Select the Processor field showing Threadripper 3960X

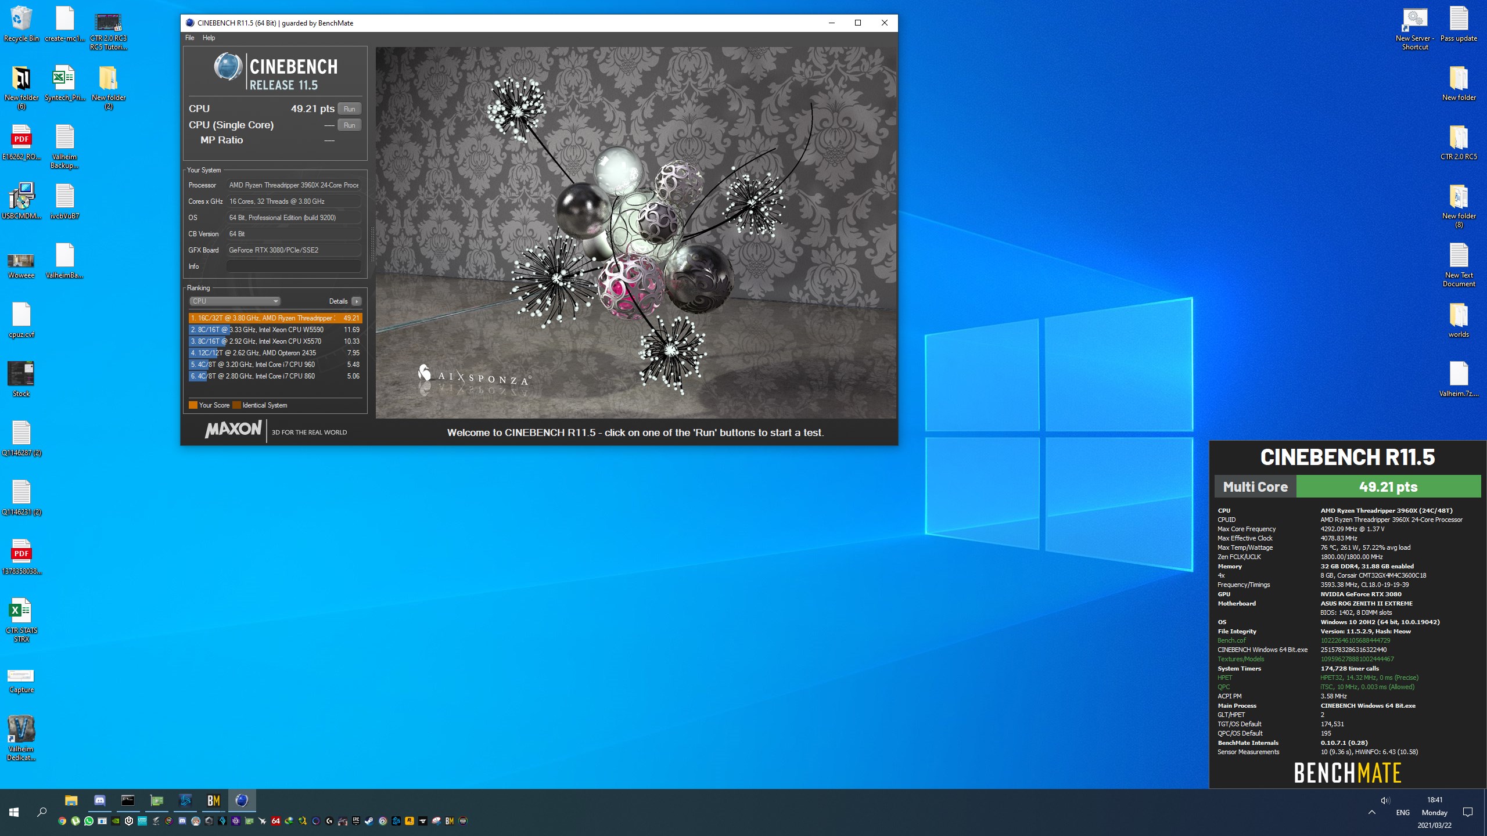293,185
